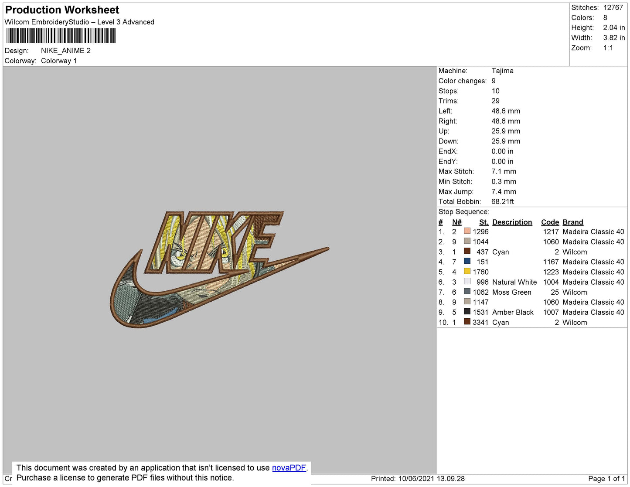Screen dimensions: 630x487
Task: Click the Machine value Tajima
Action: [502, 71]
